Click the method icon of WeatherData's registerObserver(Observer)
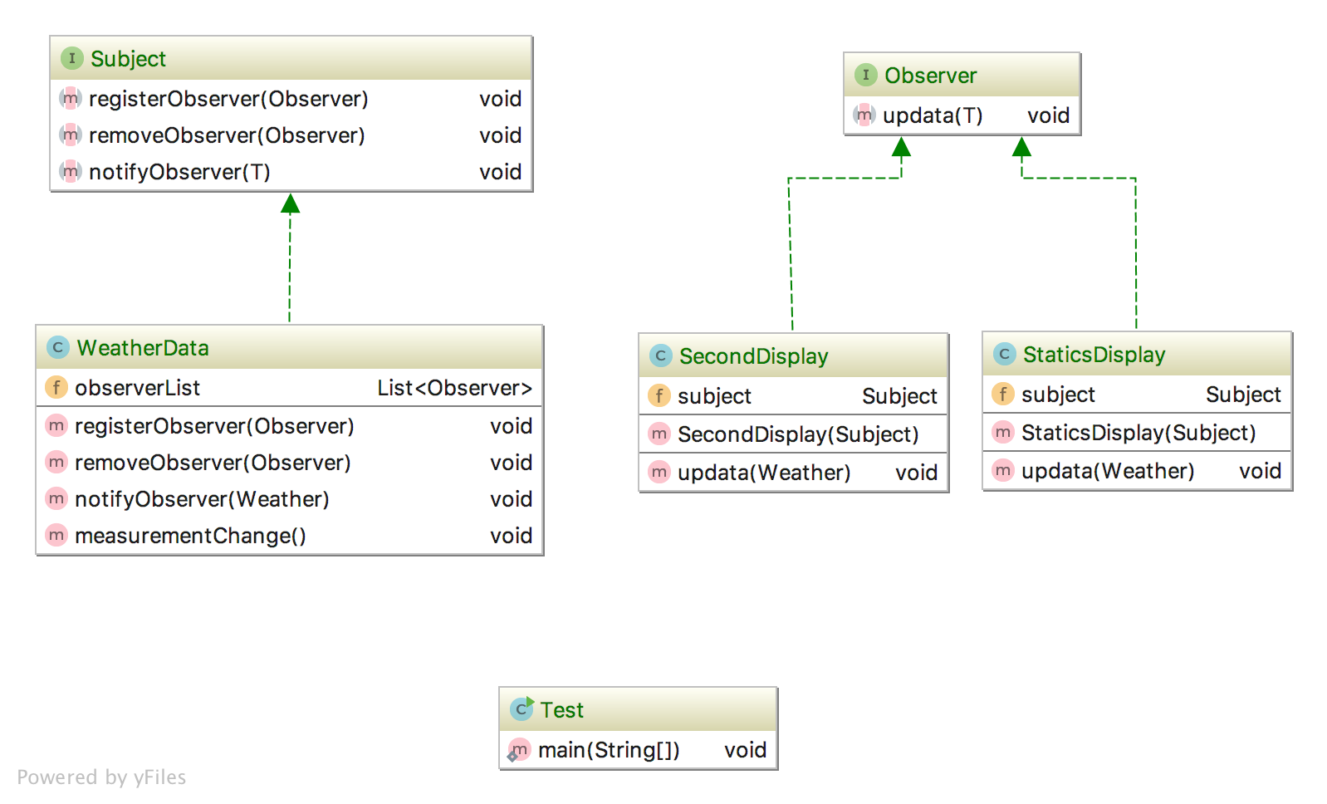The height and width of the screenshot is (804, 1327). (x=56, y=425)
